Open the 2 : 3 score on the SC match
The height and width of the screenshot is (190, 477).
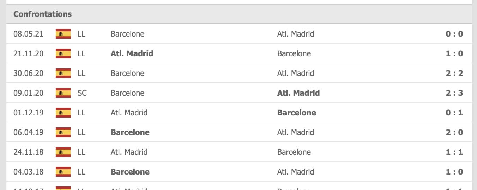pos(454,93)
